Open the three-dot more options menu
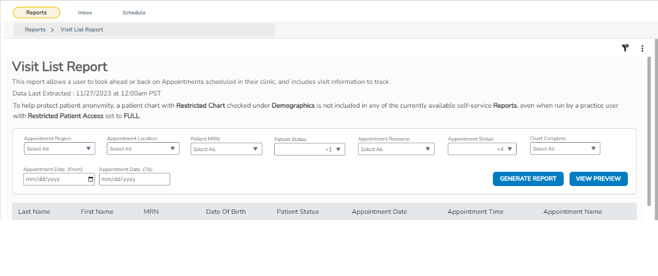The width and height of the screenshot is (658, 276). click(642, 48)
